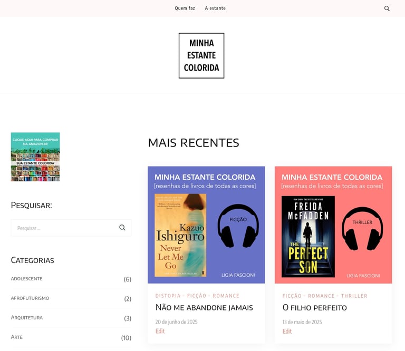
Task: Edit the Não me abandone jamais post
Action: 160,331
